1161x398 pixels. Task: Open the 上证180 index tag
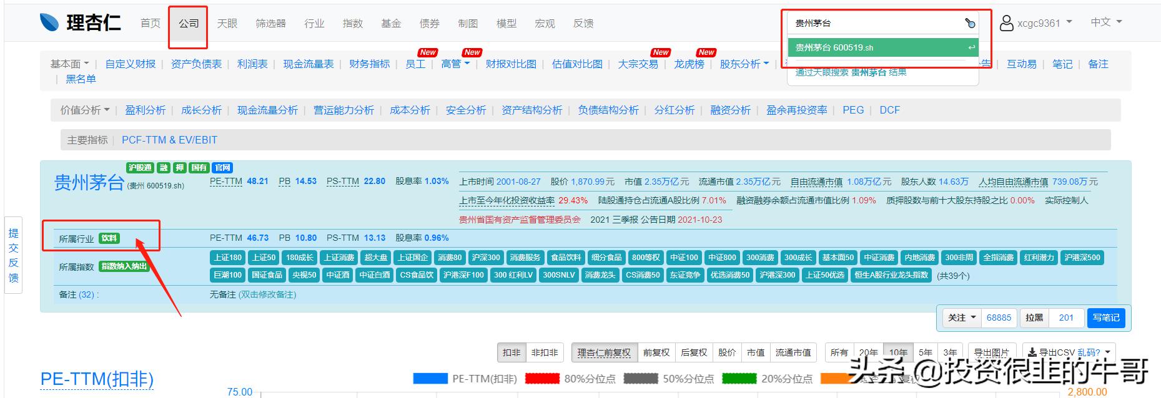[228, 258]
